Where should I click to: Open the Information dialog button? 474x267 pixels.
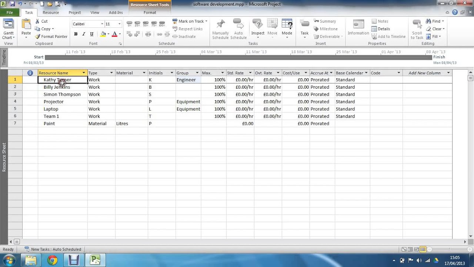[358, 27]
